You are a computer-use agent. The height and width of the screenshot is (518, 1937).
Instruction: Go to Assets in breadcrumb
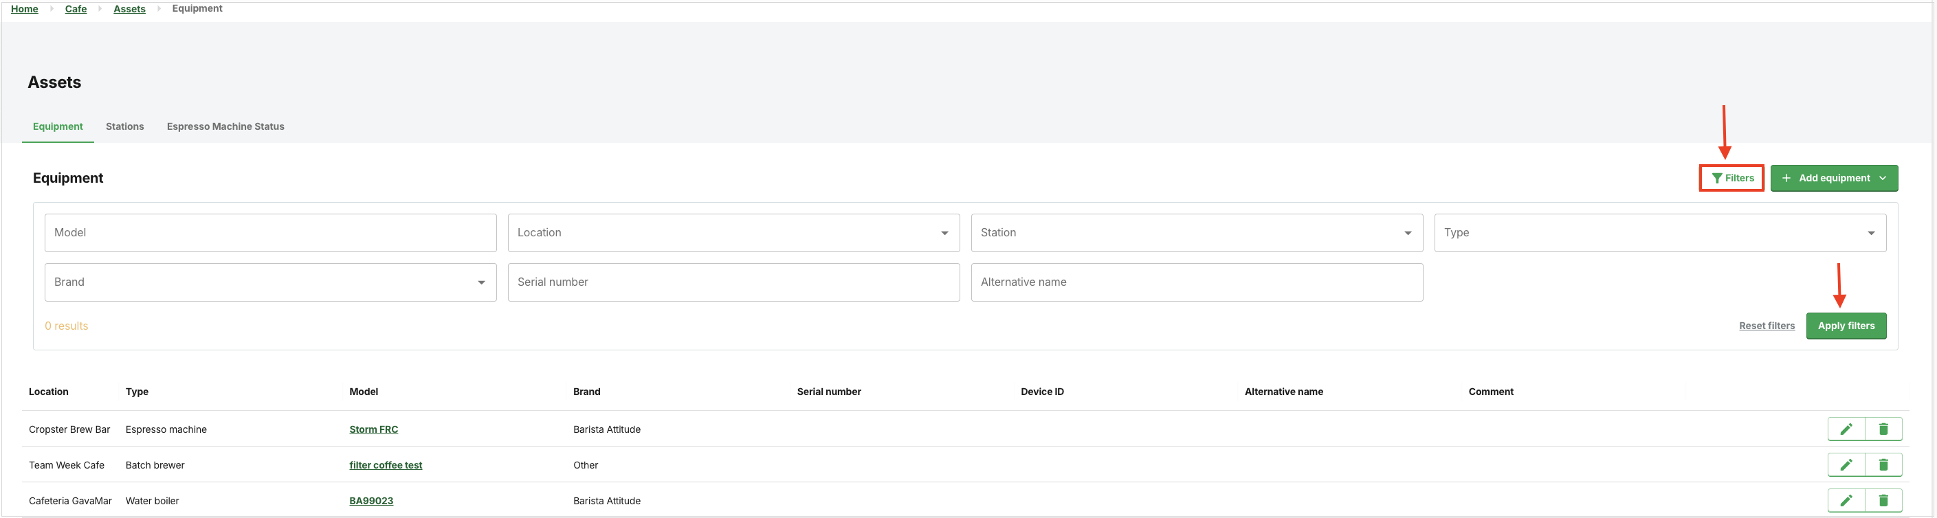tap(129, 8)
